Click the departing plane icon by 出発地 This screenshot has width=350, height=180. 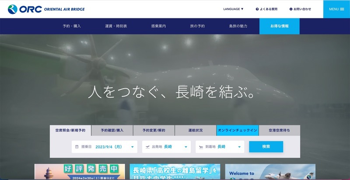point(147,147)
